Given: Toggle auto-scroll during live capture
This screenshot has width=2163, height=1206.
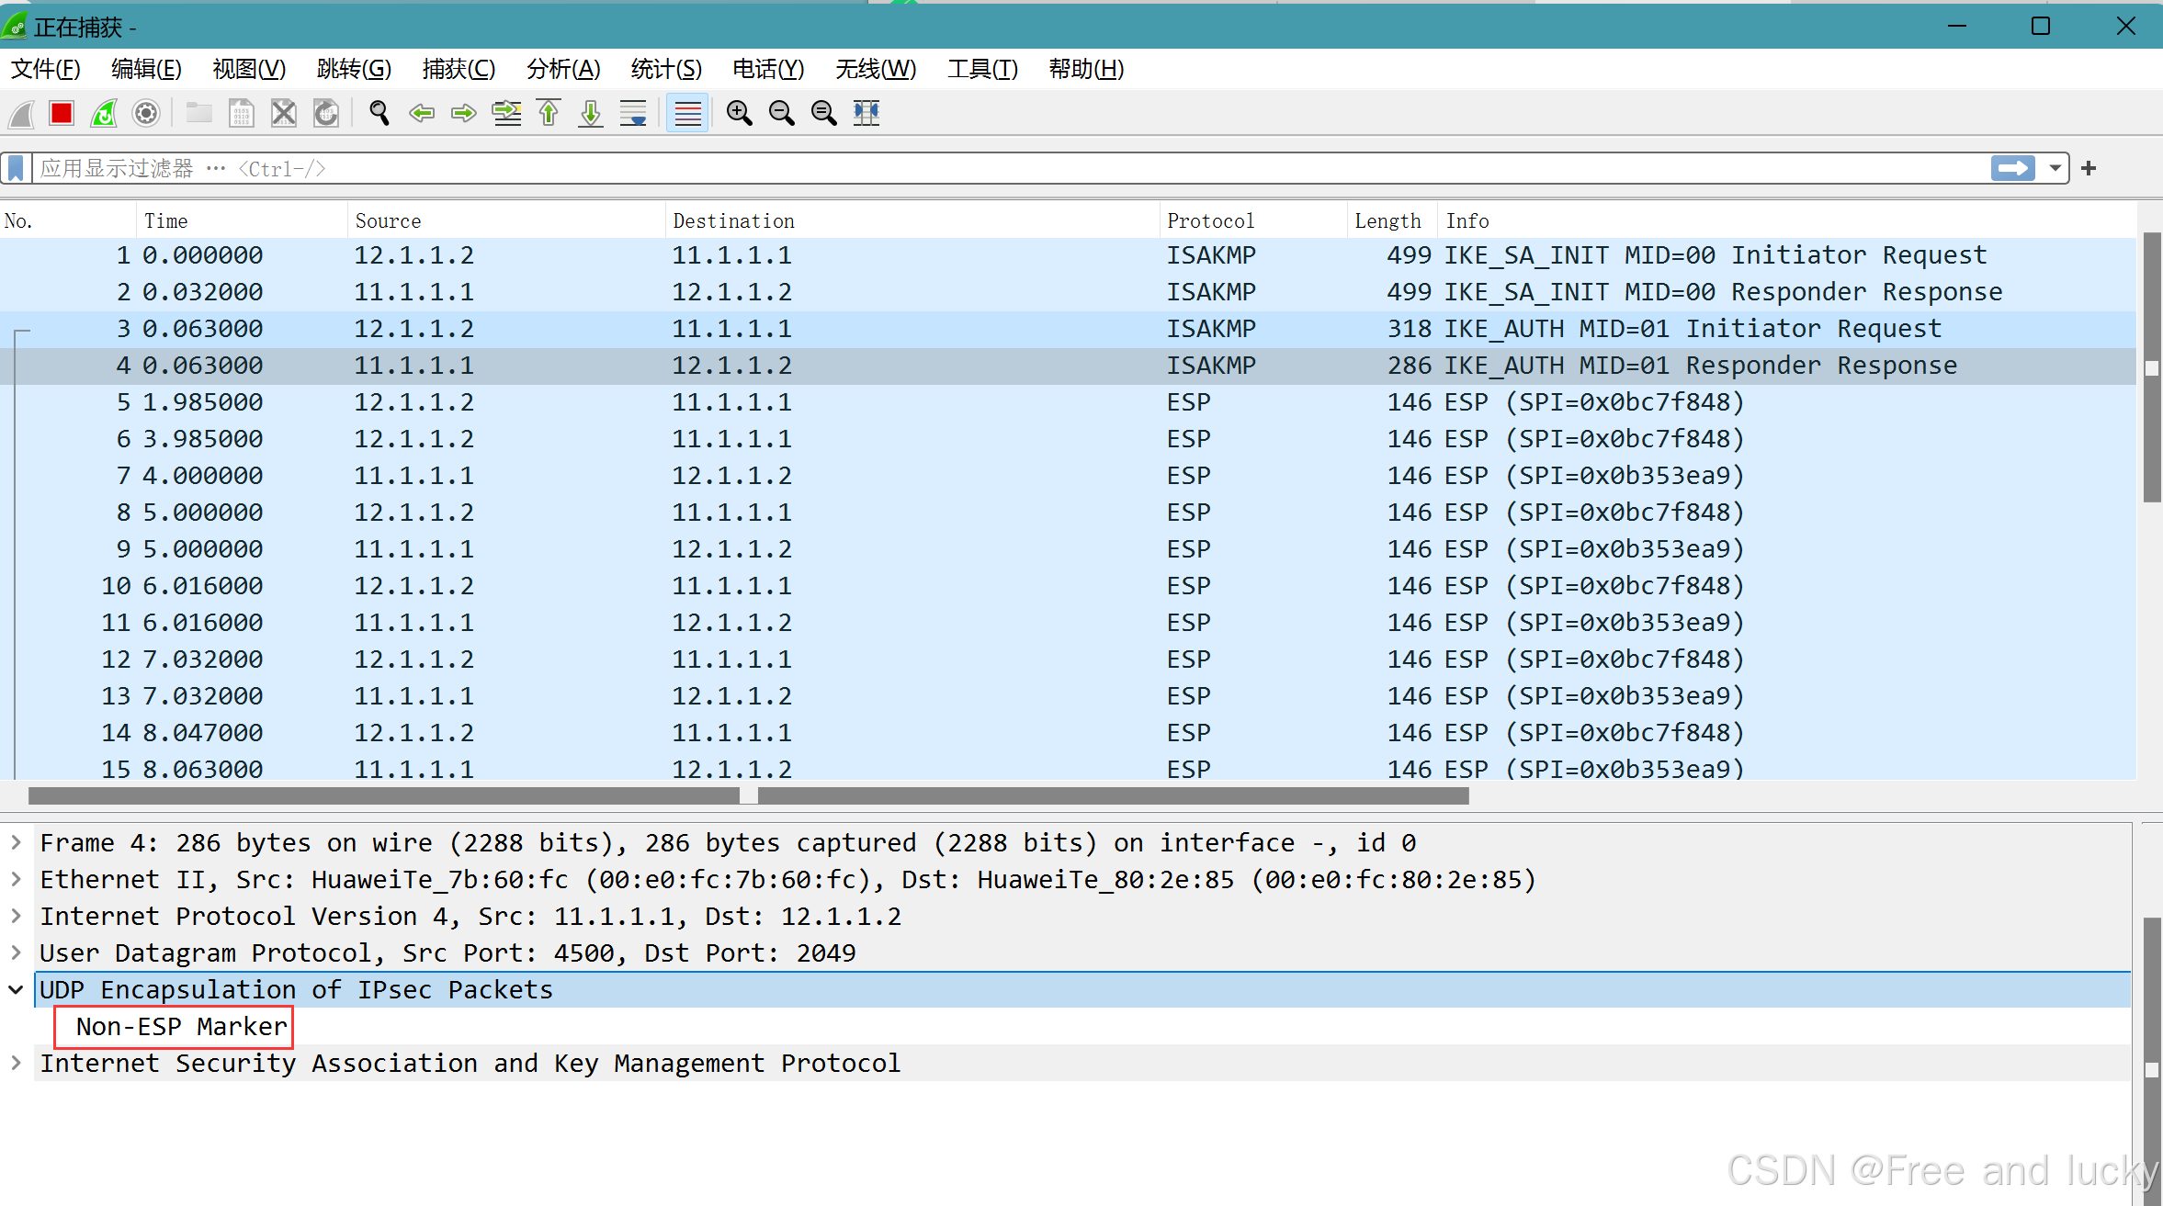Looking at the screenshot, I should [633, 113].
